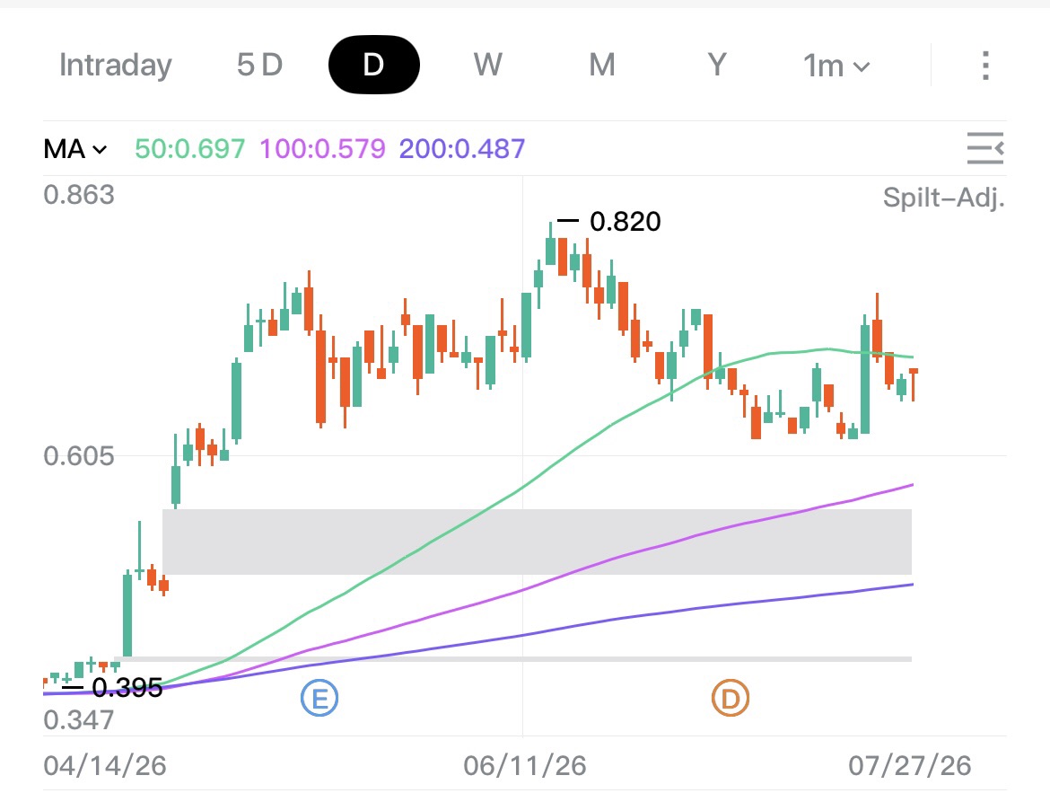1050x793 pixels.
Task: Click the blue E earnings marker
Action: click(319, 698)
